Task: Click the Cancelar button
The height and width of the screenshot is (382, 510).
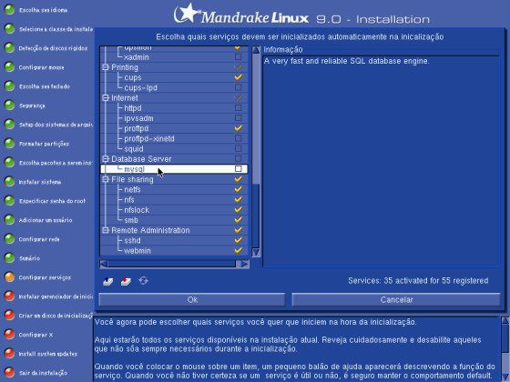Action: pyautogui.click(x=396, y=299)
